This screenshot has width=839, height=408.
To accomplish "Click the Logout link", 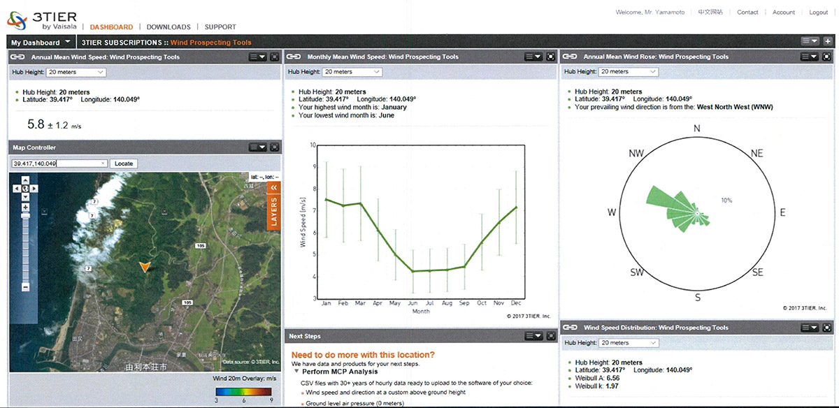I will coord(819,12).
